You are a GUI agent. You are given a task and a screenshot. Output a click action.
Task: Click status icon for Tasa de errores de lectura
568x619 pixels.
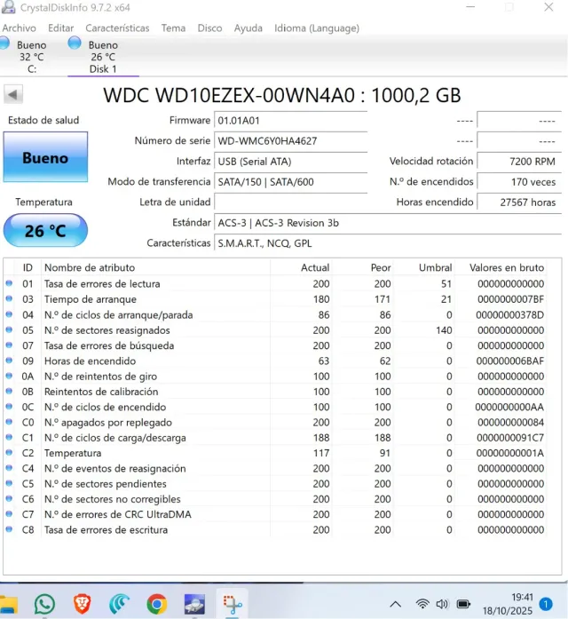click(x=9, y=283)
